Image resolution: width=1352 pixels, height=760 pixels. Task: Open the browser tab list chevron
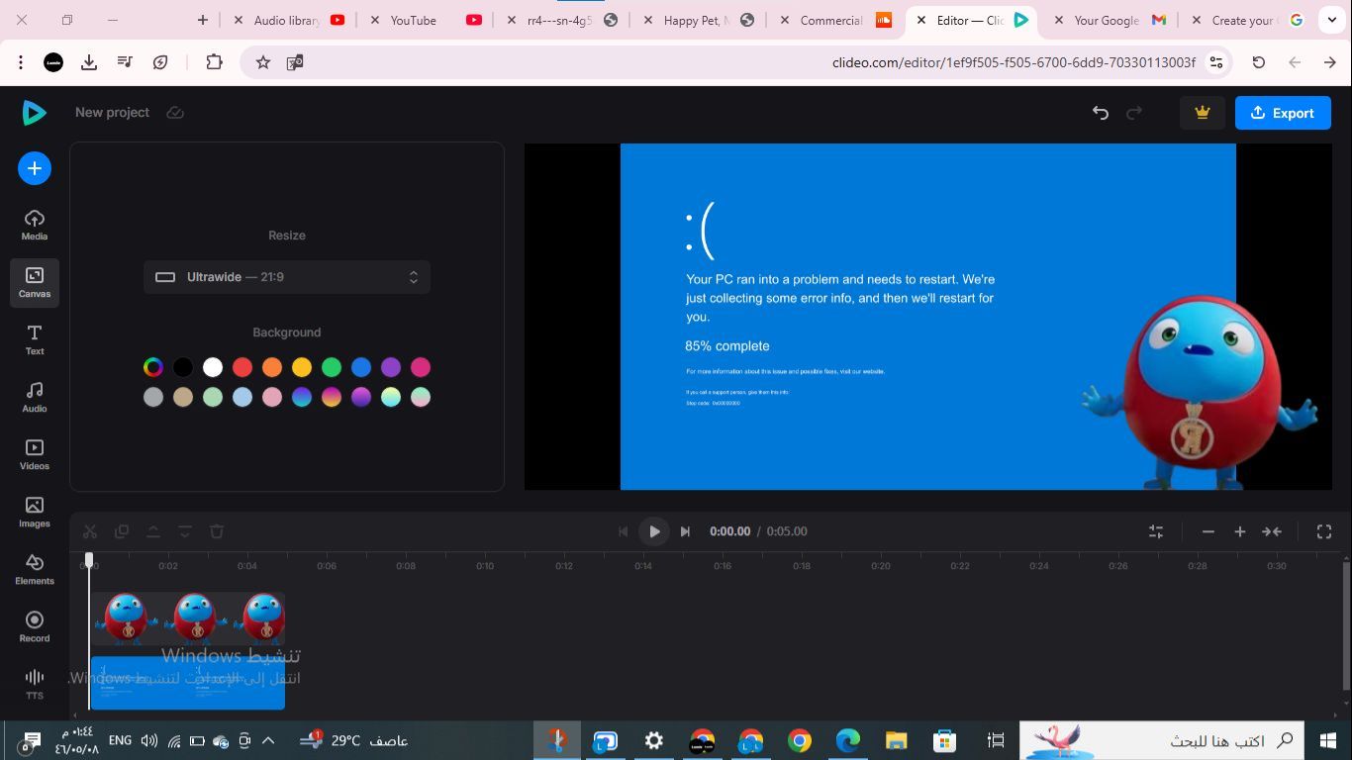pos(1332,20)
